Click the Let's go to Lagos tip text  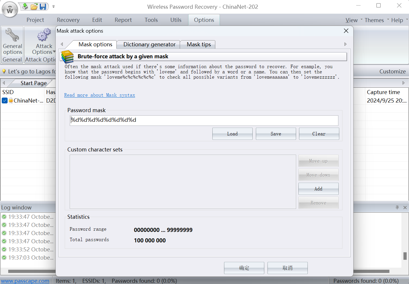[32, 71]
